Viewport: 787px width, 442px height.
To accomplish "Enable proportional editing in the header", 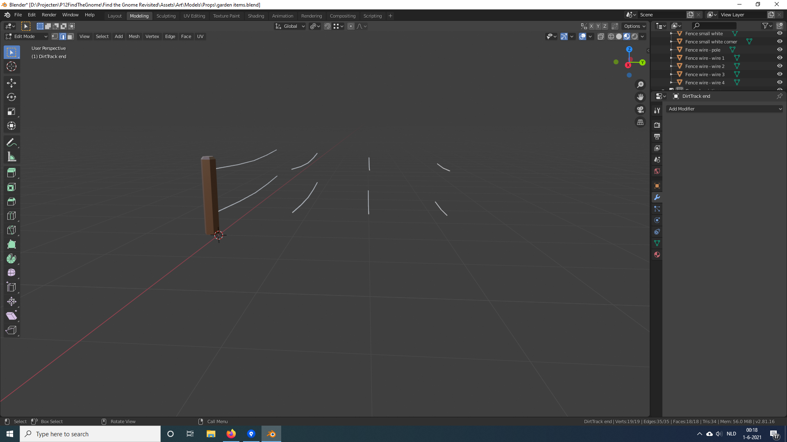I will [x=351, y=26].
